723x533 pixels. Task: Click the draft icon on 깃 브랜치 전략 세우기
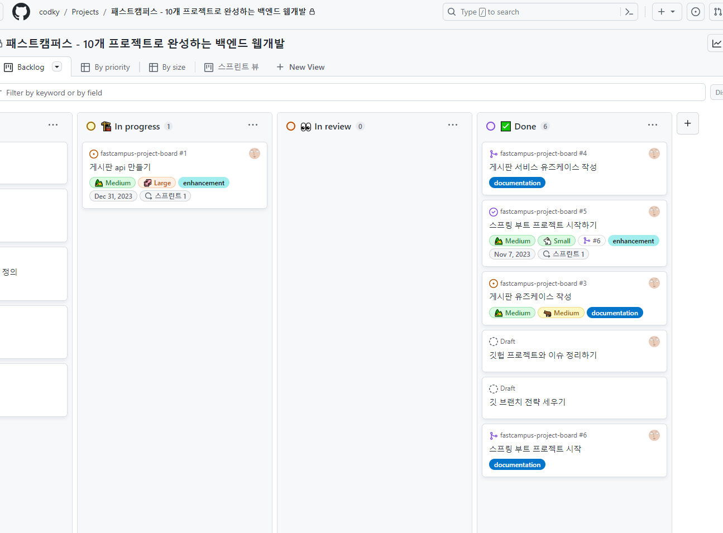tap(494, 389)
